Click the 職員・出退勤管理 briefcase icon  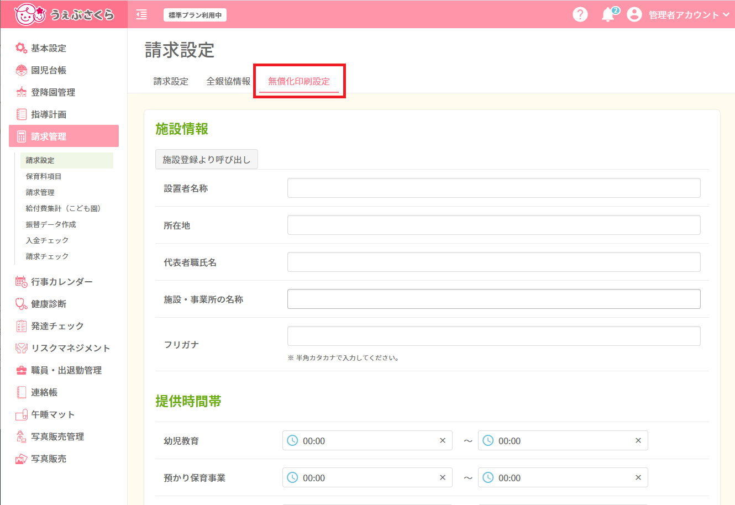[21, 370]
